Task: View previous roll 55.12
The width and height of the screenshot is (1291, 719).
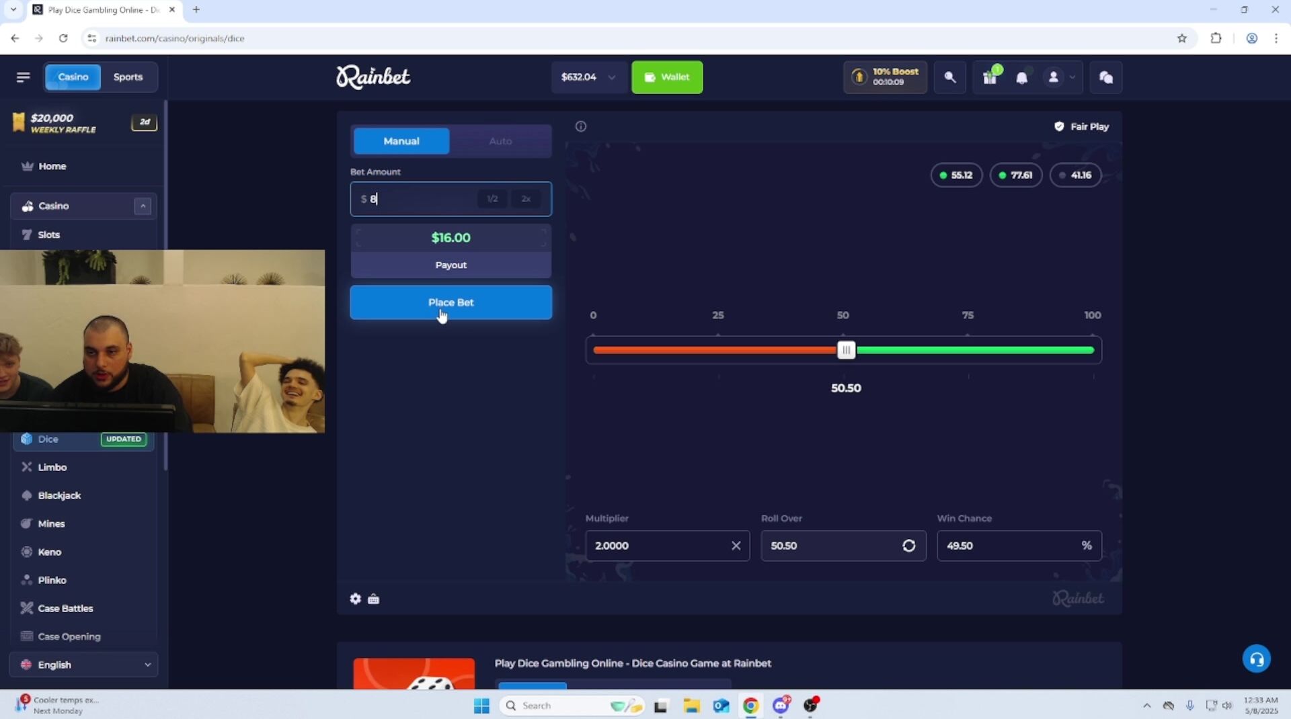Action: pyautogui.click(x=956, y=175)
